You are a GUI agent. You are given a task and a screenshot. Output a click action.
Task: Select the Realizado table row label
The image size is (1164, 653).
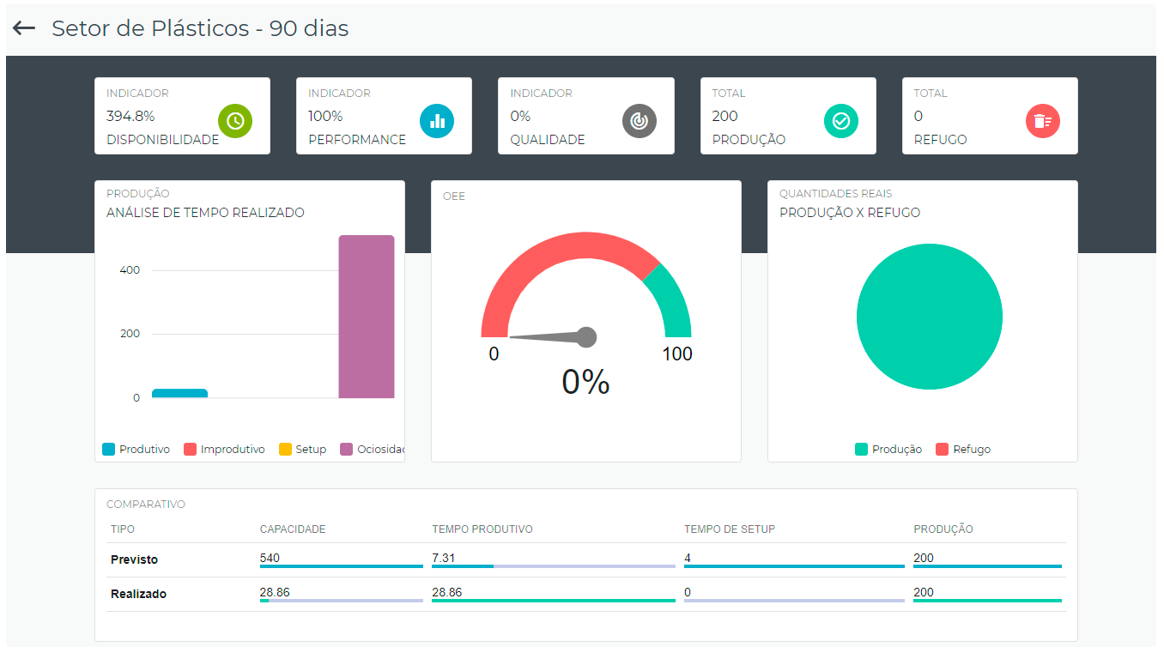point(138,594)
